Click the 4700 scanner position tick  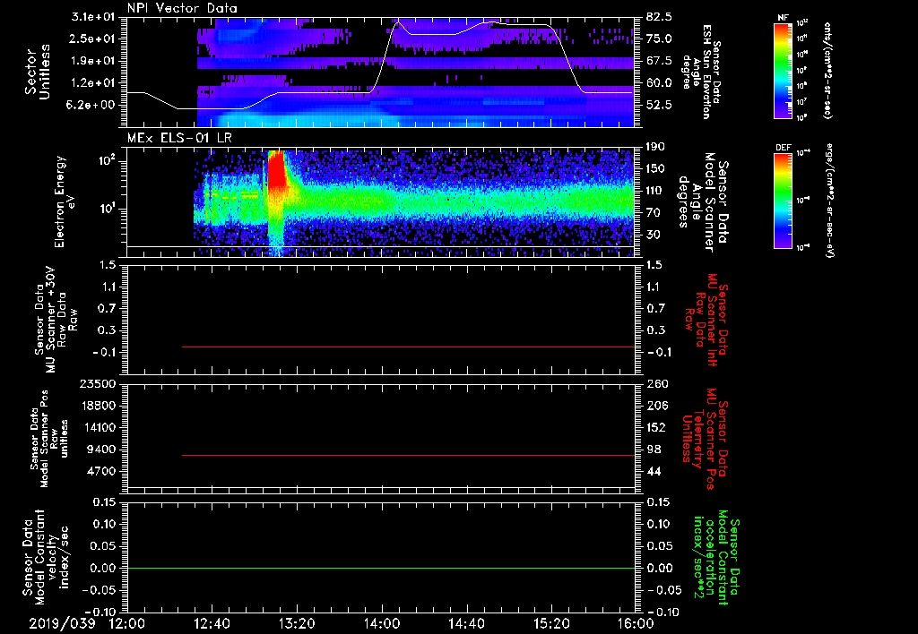pyautogui.click(x=103, y=471)
